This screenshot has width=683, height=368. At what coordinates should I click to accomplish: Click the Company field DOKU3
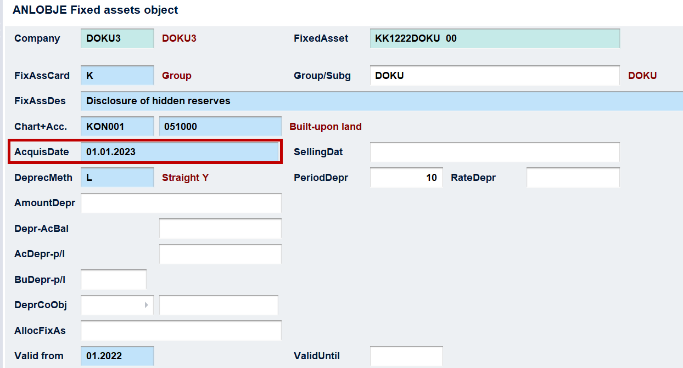point(117,38)
